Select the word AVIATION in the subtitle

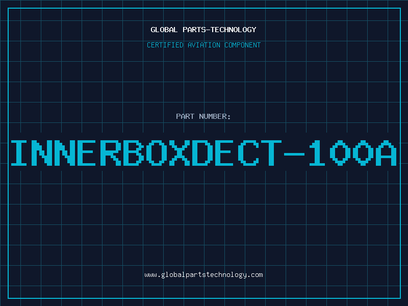[x=204, y=45]
